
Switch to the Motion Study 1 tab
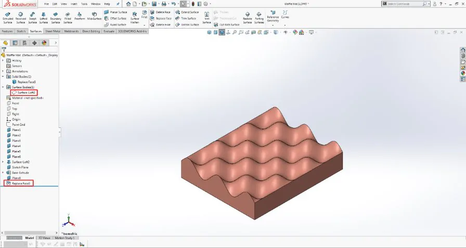click(64, 238)
